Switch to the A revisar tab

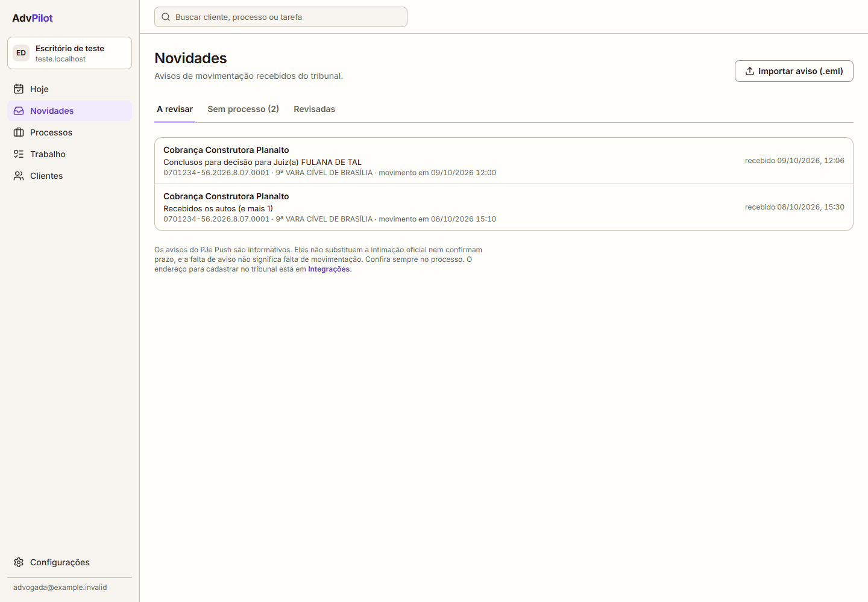pyautogui.click(x=175, y=109)
